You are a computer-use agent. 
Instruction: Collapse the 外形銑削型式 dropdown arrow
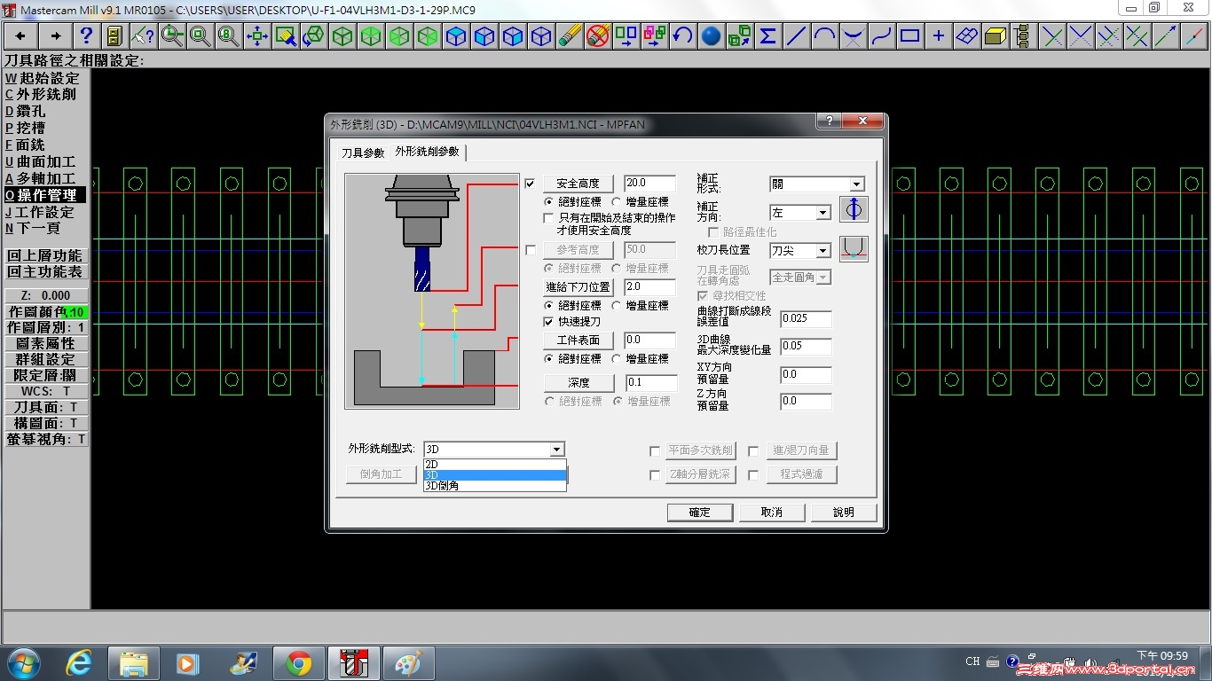(557, 450)
